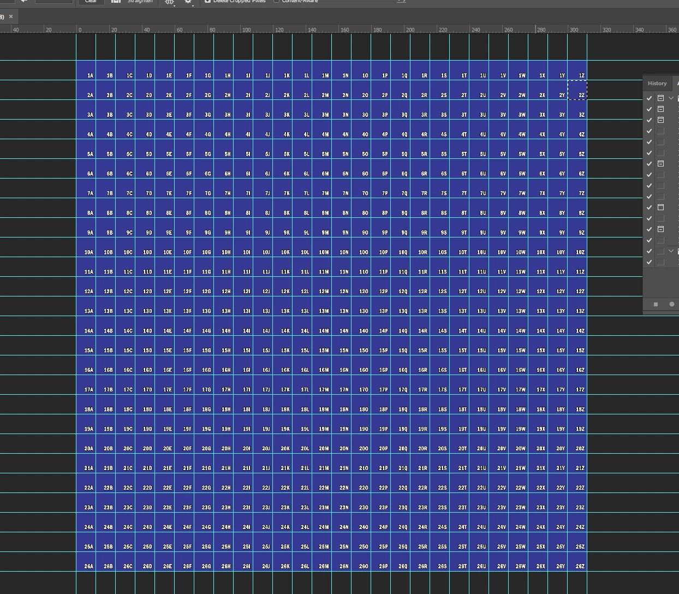Image resolution: width=679 pixels, height=594 pixels.
Task: Click grid cell labeled 11R
Action: 420,266
